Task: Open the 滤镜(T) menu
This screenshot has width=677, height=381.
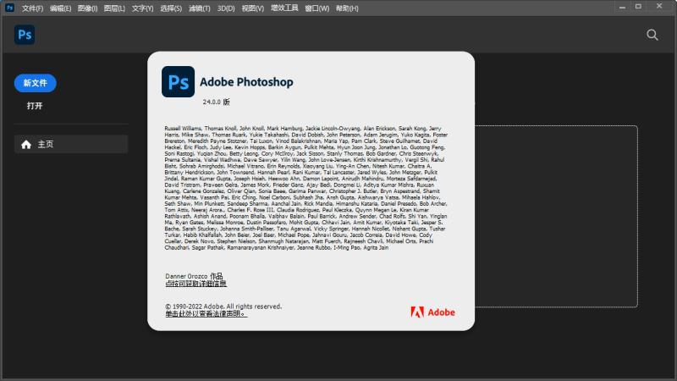Action: click(x=200, y=8)
